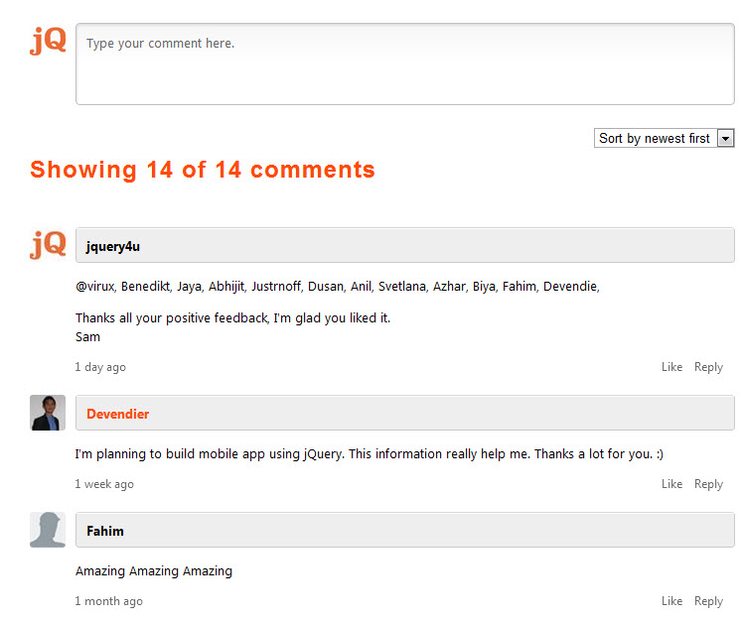Like Fahim's 'Amazing' comment
This screenshot has height=621, width=741.
point(671,601)
